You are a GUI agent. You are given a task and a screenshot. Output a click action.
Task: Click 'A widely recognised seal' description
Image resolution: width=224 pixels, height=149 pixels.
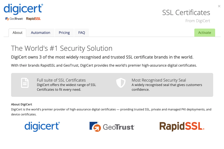(x=167, y=87)
